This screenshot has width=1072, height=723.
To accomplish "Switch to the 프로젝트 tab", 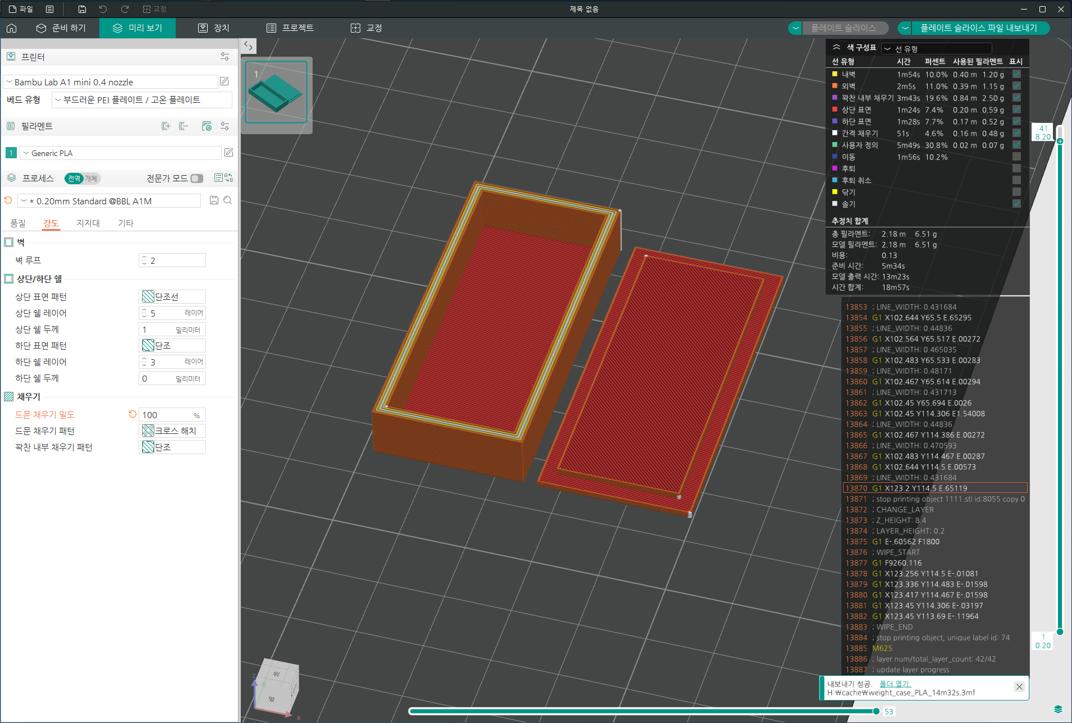I will (290, 28).
